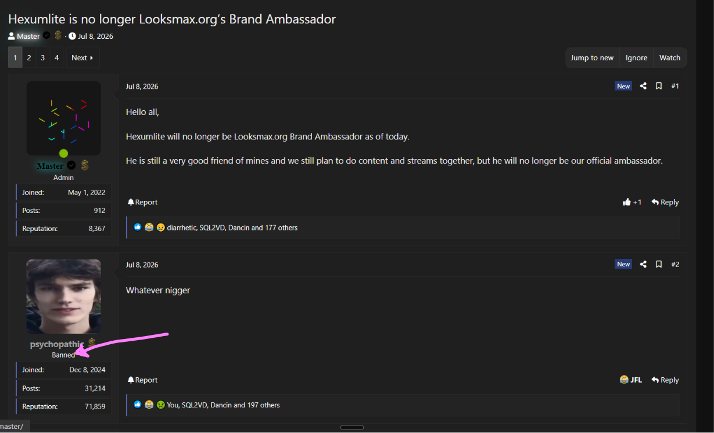The width and height of the screenshot is (714, 433).
Task: Open Master's avatar in post #1
Action: click(64, 118)
